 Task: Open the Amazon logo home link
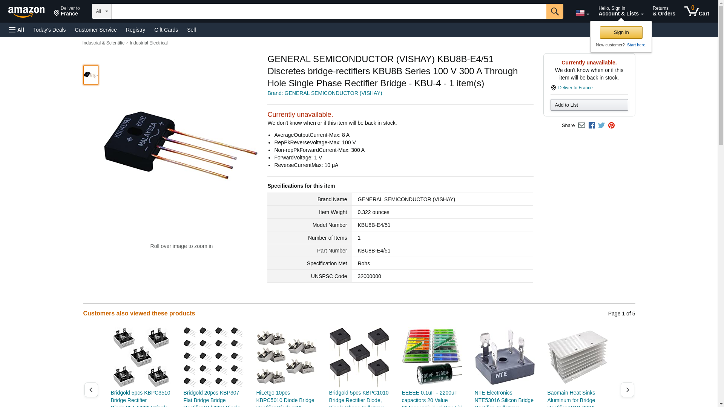click(x=26, y=12)
